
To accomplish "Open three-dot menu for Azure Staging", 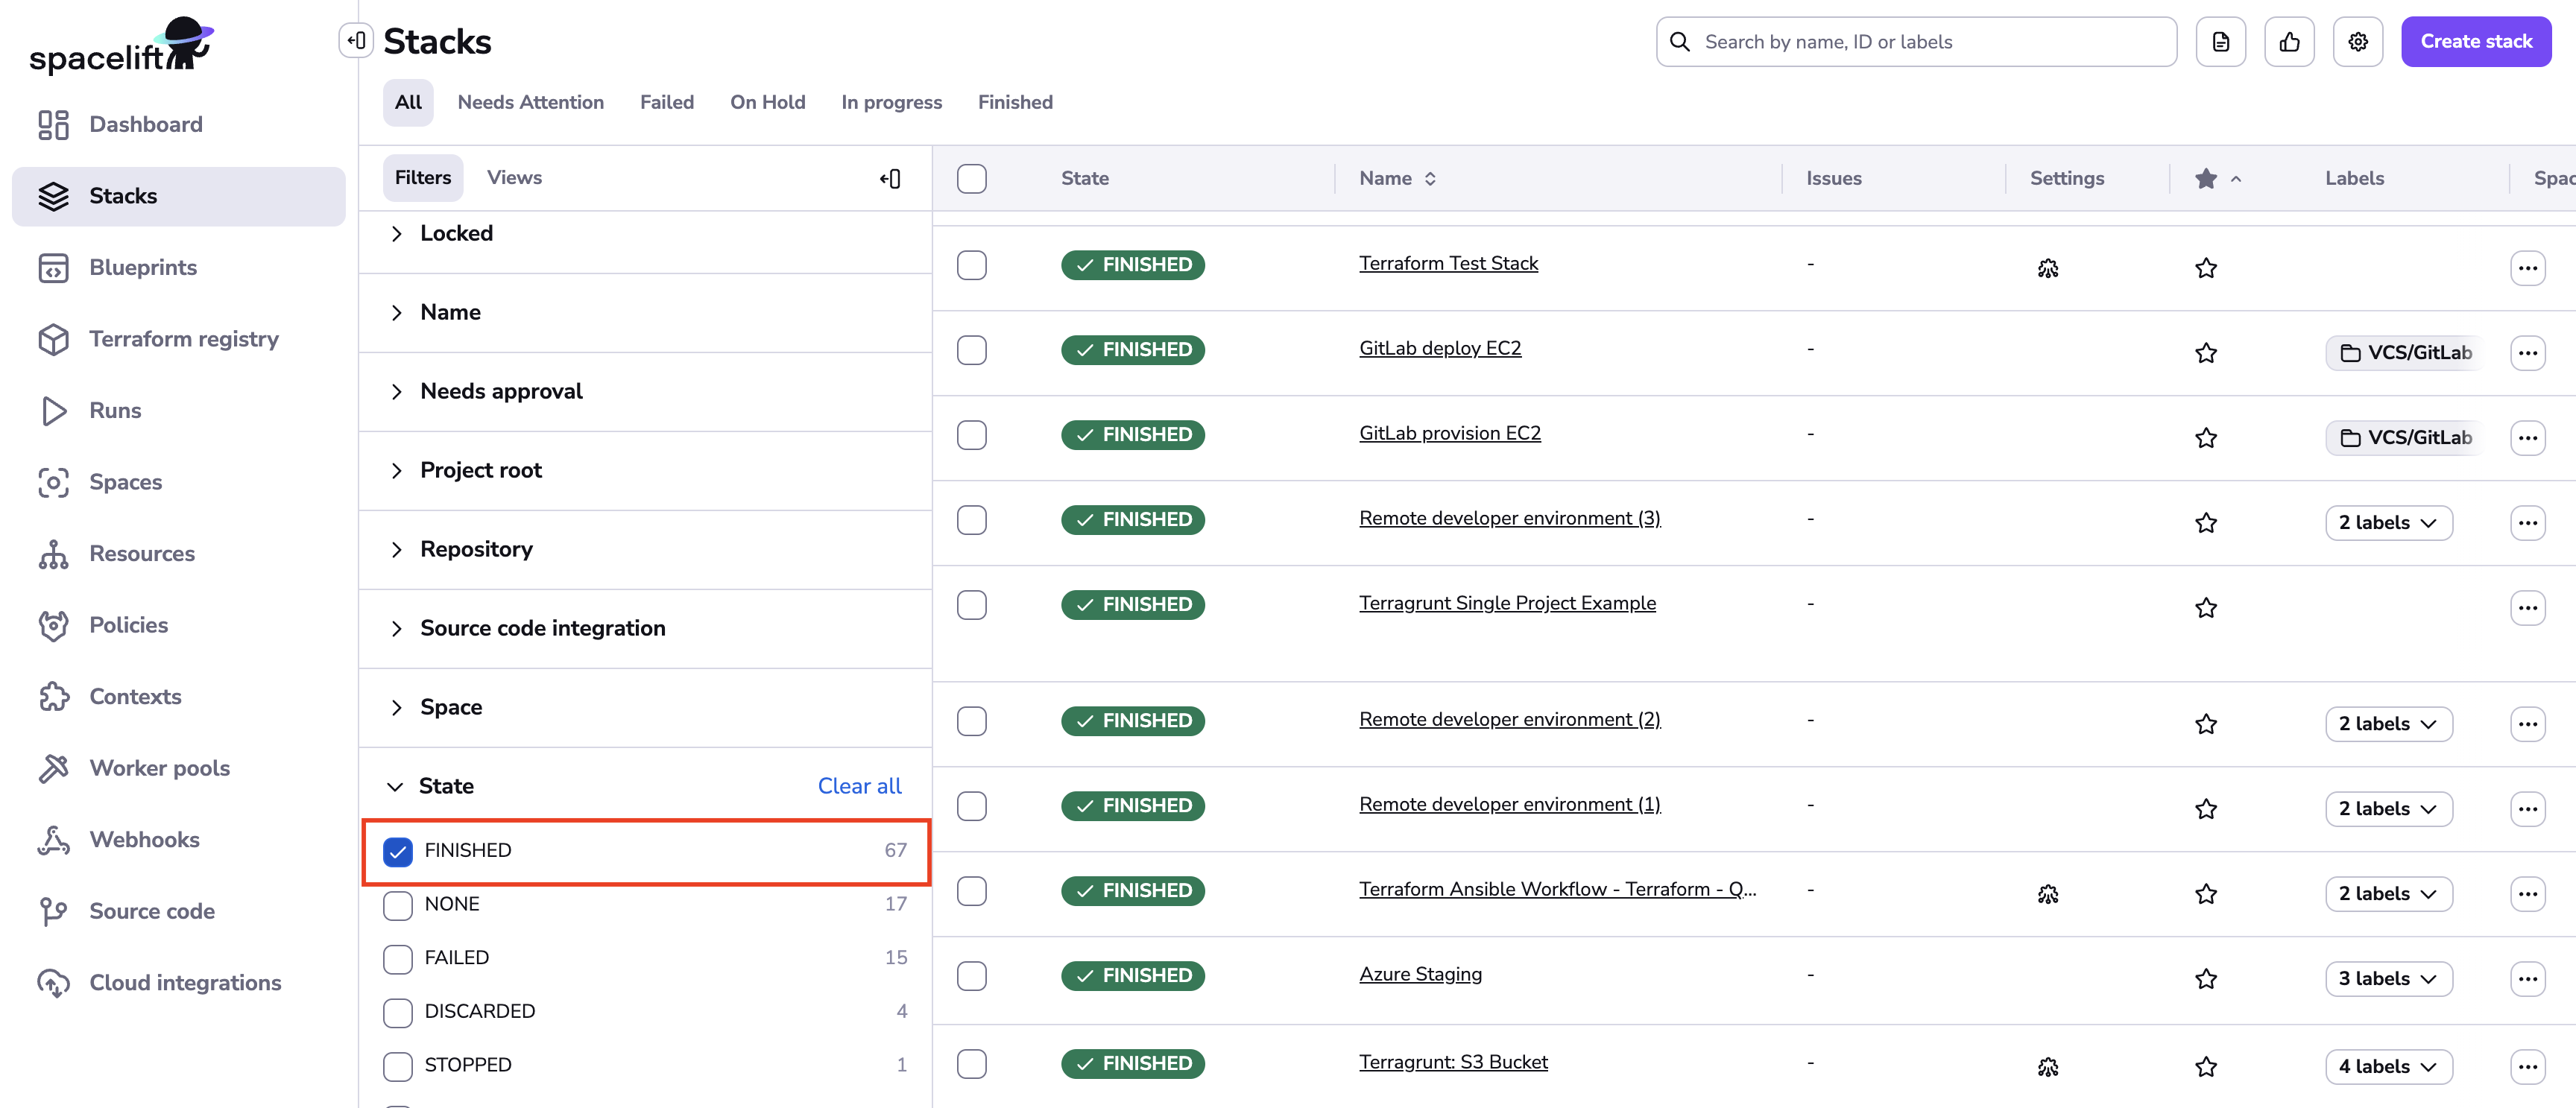I will 2527,978.
